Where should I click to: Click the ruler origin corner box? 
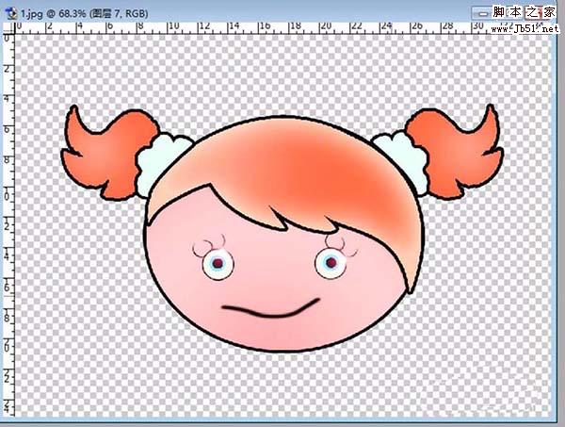click(x=8, y=28)
